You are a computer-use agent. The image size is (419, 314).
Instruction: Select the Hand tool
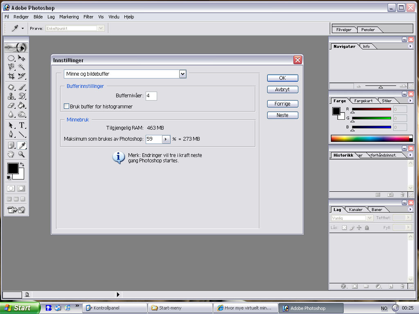(11, 154)
